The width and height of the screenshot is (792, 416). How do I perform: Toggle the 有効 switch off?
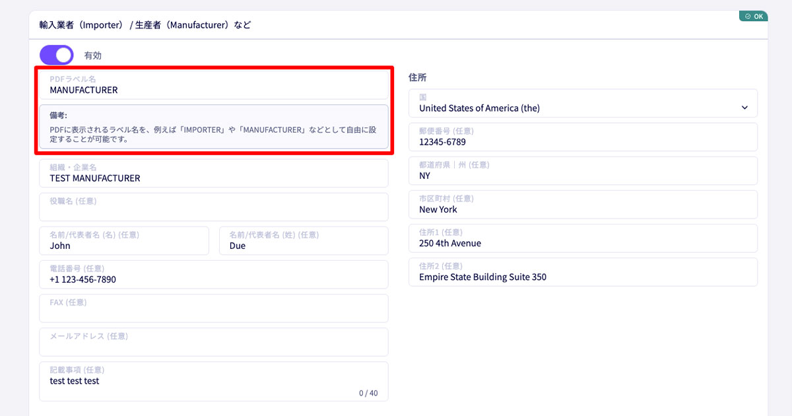point(57,55)
